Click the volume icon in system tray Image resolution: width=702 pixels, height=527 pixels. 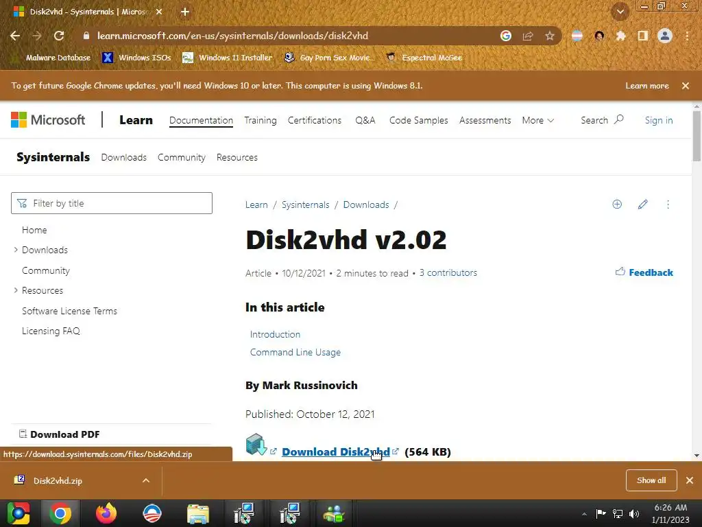tap(634, 513)
